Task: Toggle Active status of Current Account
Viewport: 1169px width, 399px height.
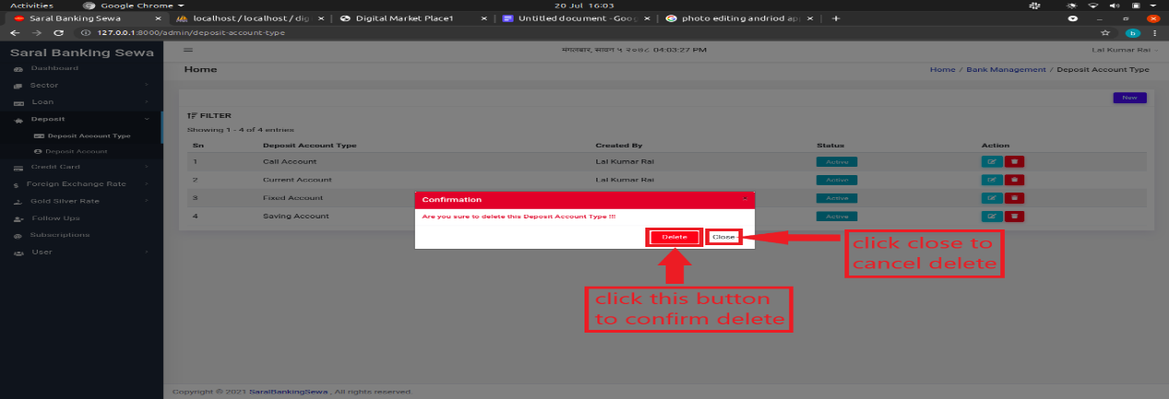Action: (x=836, y=180)
